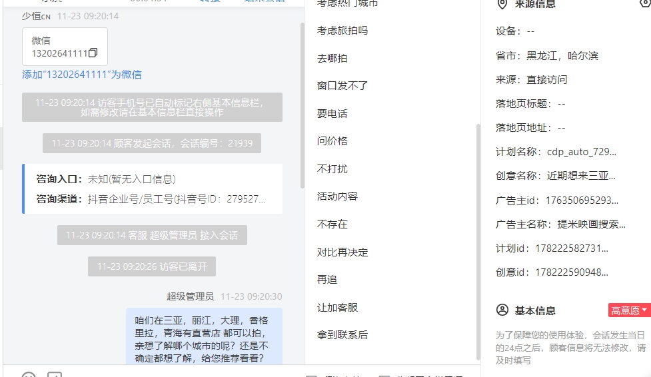Image resolution: width=651 pixels, height=377 pixels.
Task: Choose the quick reply 让加客服
Action: point(337,307)
